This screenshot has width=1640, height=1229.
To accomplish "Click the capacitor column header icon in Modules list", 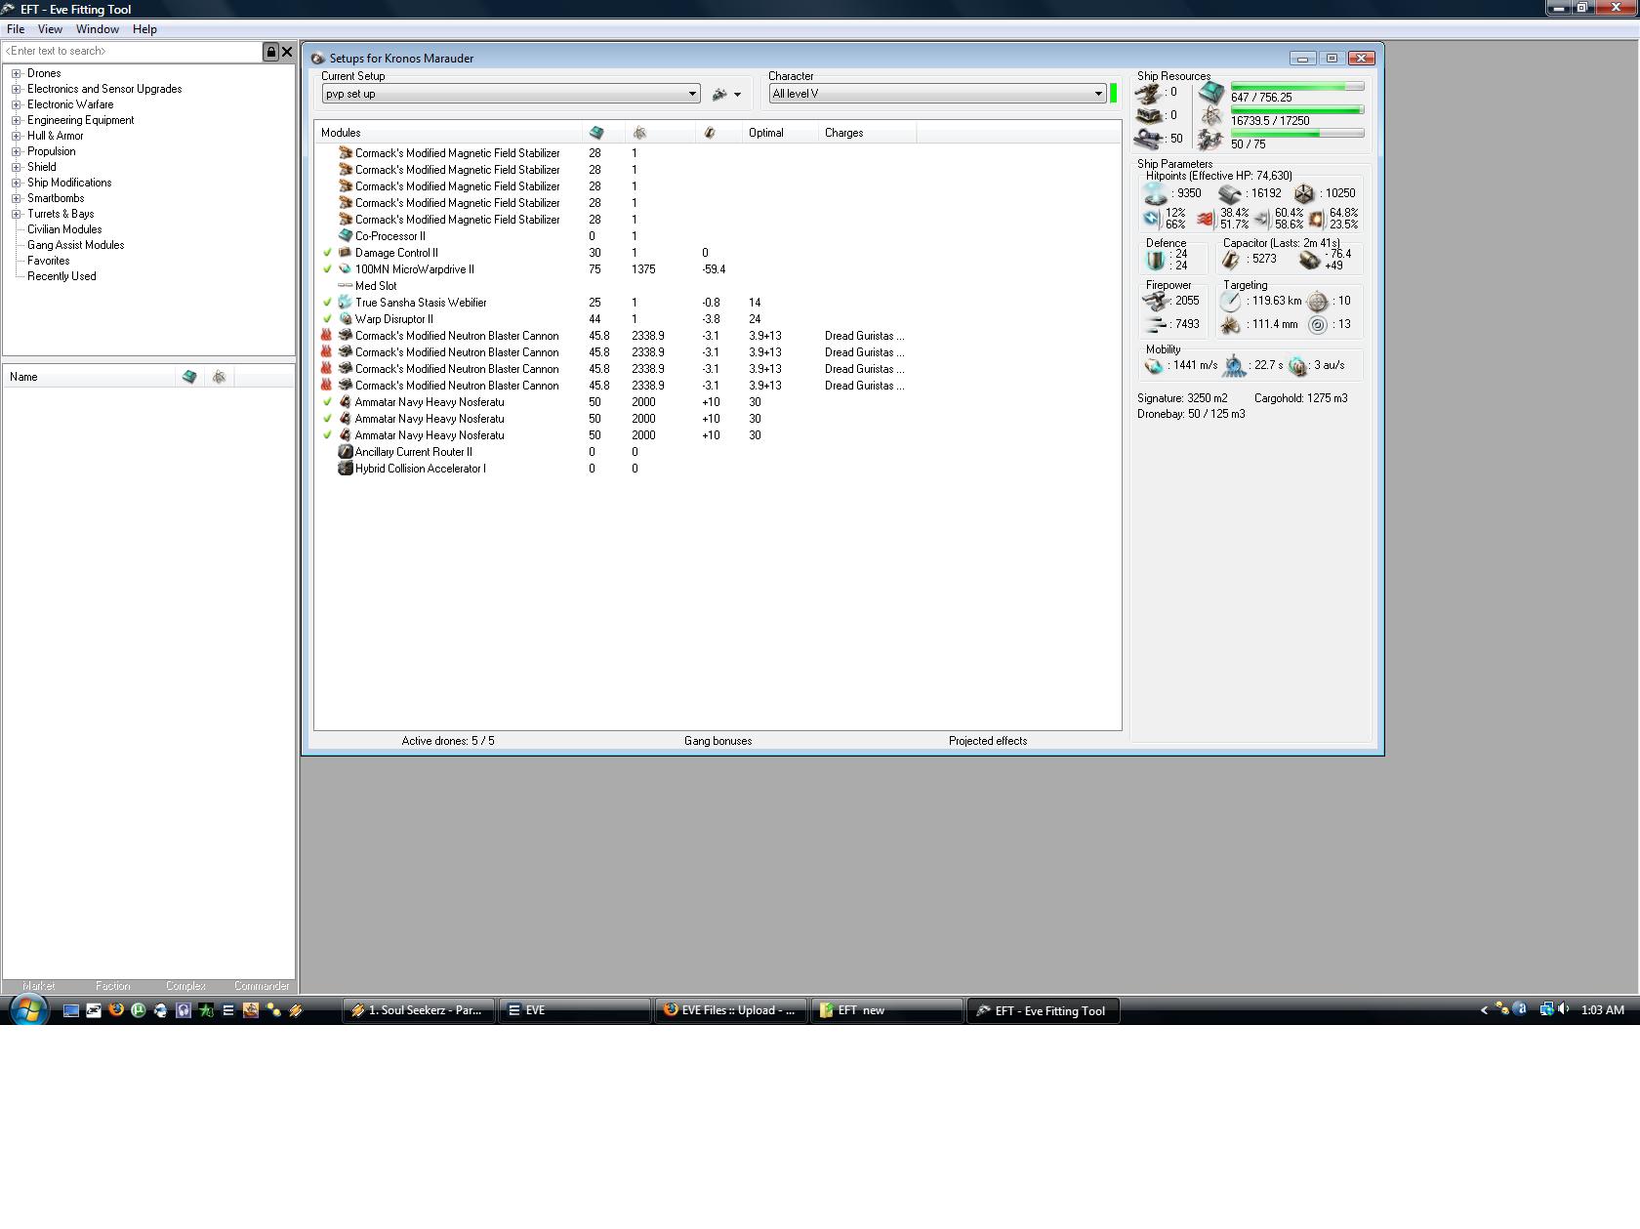I will (x=710, y=133).
